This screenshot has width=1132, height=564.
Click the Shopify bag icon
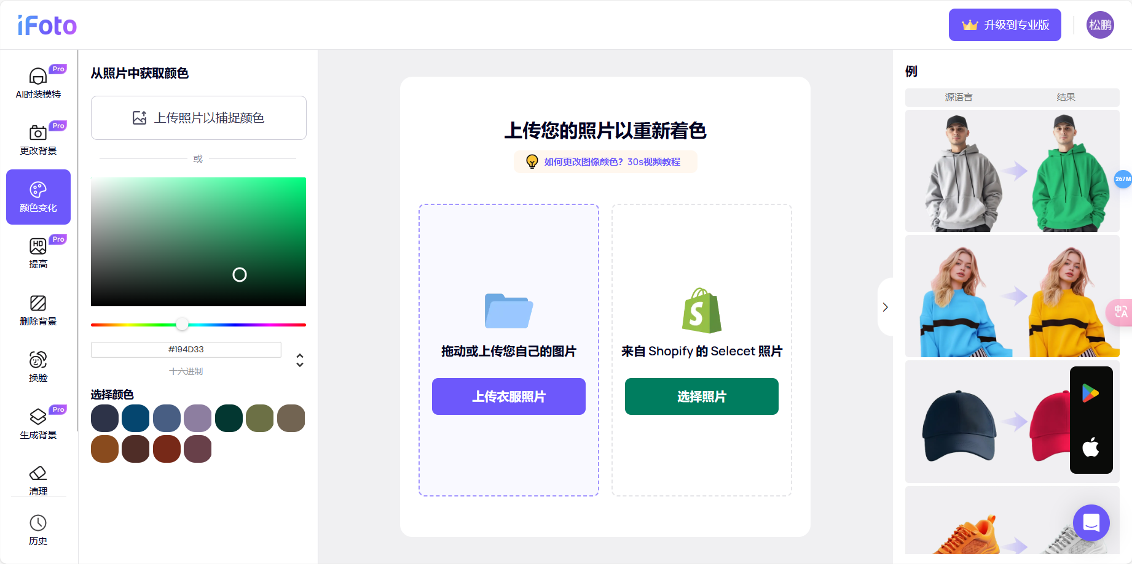click(702, 311)
